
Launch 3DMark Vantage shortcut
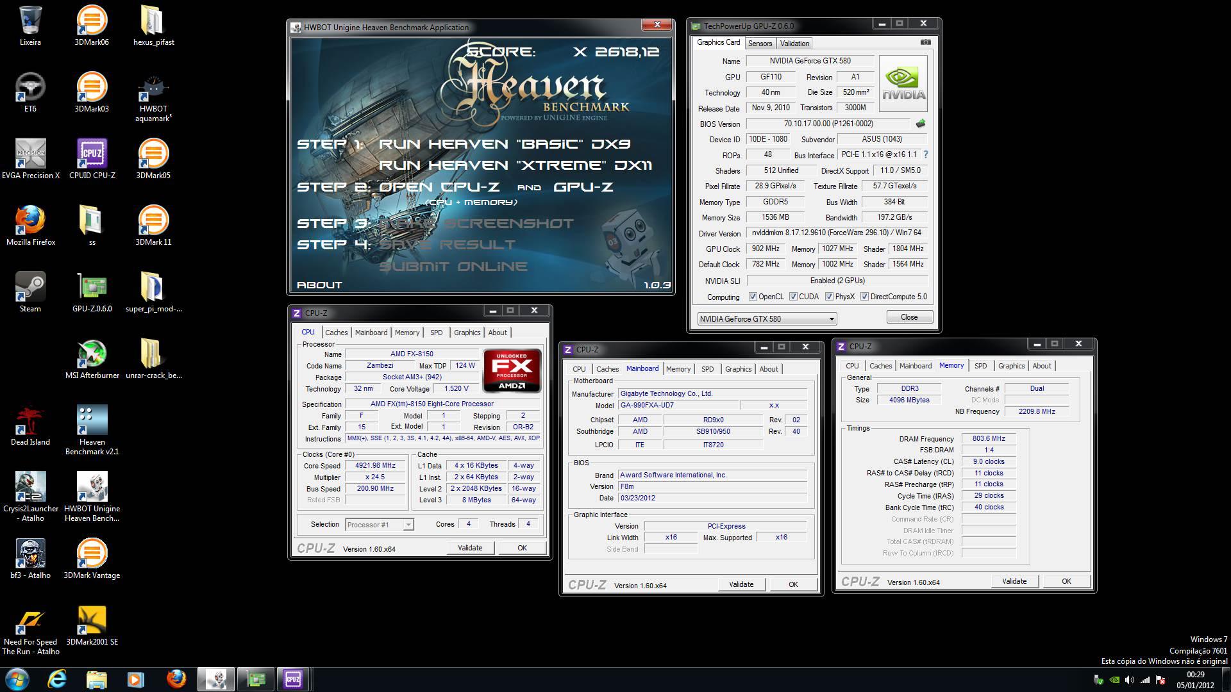click(92, 559)
